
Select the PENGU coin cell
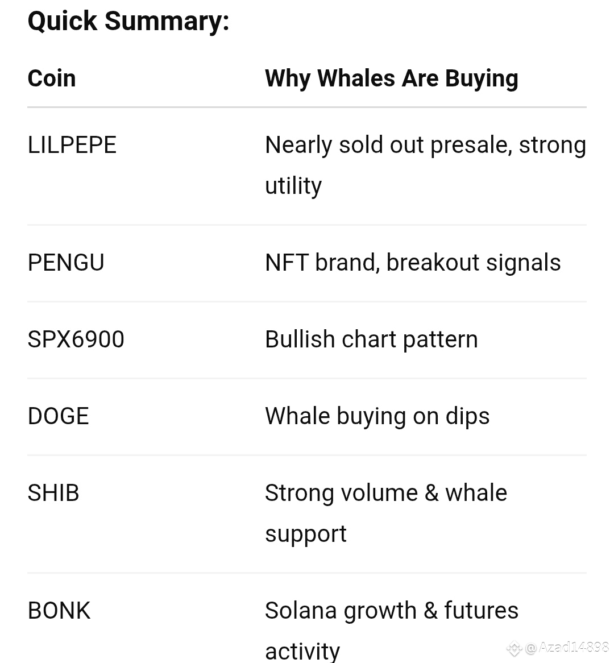[x=66, y=263]
